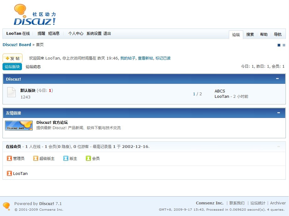Click the 发帖 new post button
289x216 pixels.
click(13, 58)
